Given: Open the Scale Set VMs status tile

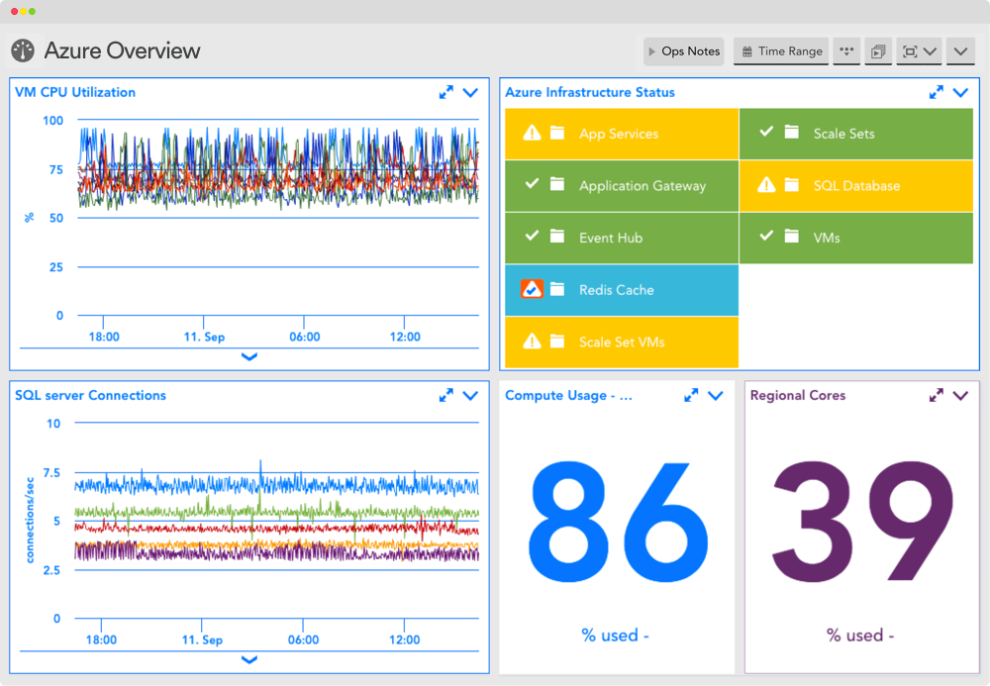Looking at the screenshot, I should click(622, 343).
